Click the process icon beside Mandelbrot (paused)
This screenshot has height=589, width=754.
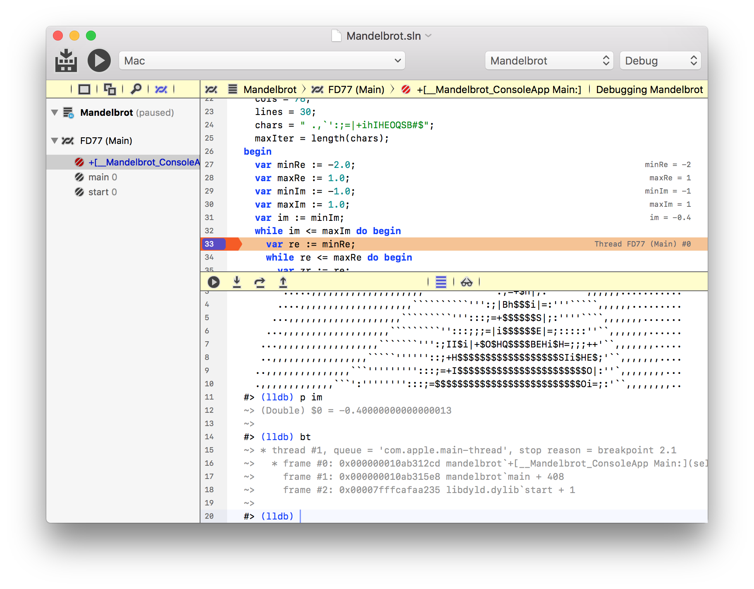[68, 113]
